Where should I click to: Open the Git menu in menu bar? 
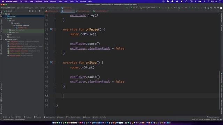77,1
